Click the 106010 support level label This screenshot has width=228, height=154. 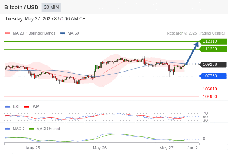tap(210, 89)
